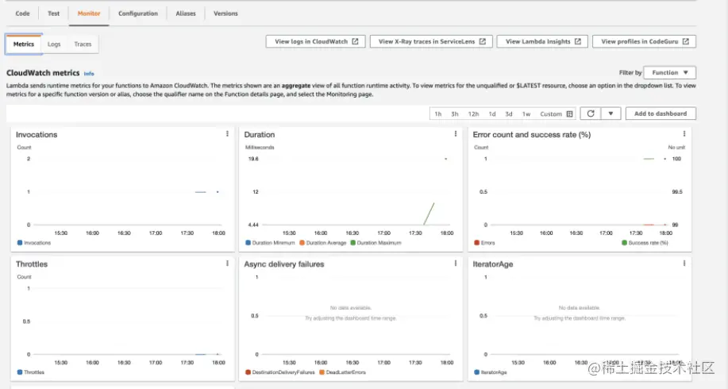Screen dimensions: 728x389
Task: Open the Duration widget options menu
Action: [456, 133]
